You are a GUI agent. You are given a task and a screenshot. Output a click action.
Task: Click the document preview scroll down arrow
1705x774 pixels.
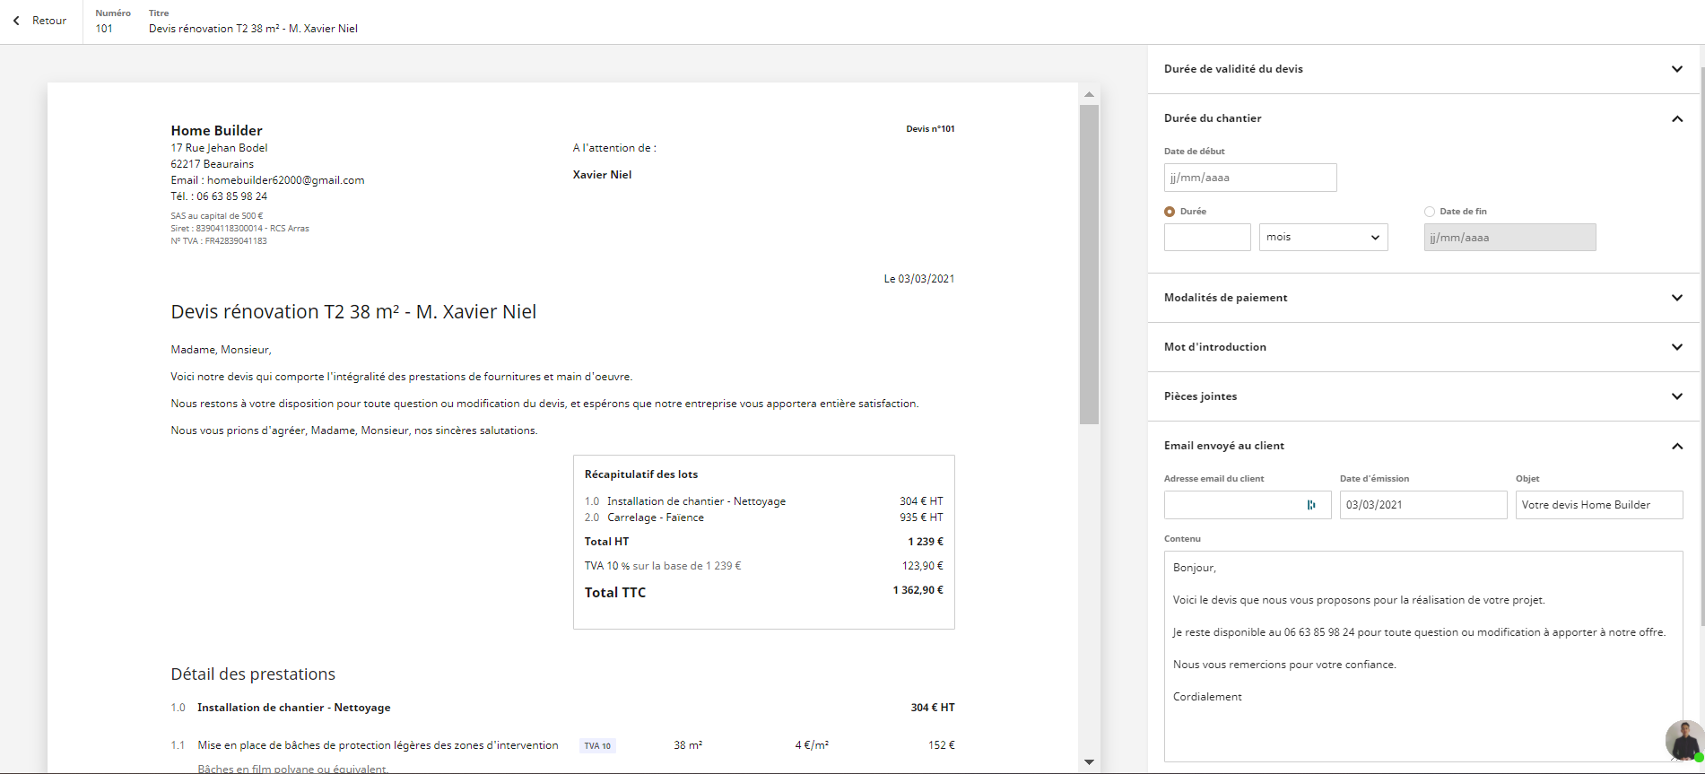[x=1089, y=762]
